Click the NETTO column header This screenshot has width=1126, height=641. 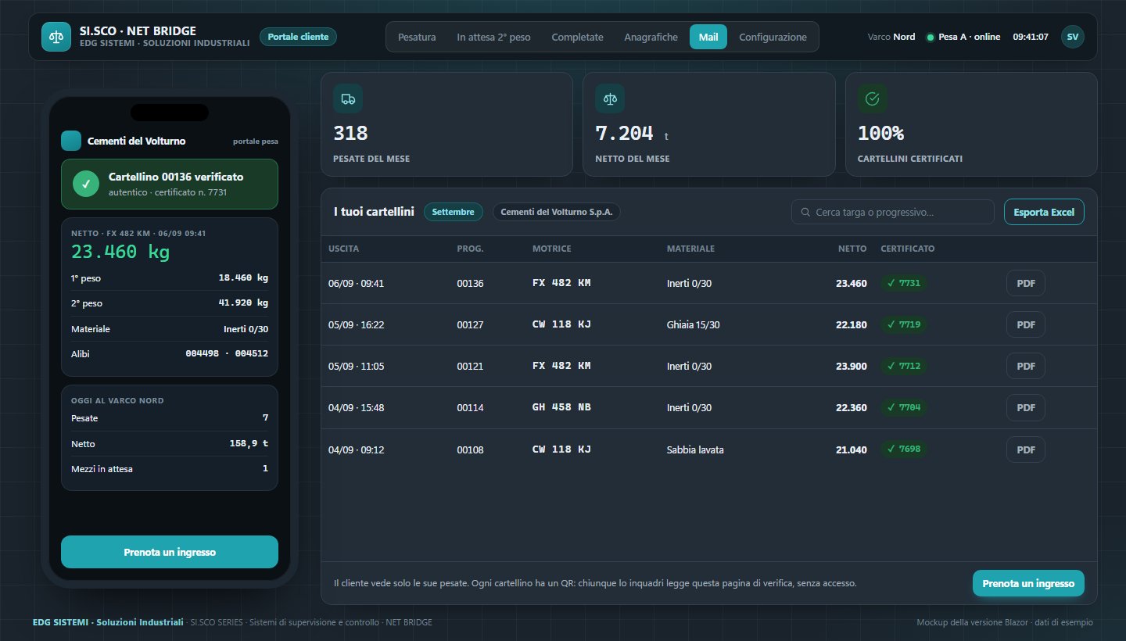tap(852, 249)
